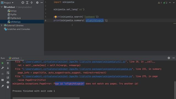Image resolution: width=176 pixels, height=99 pixels.
Task: Open wikipedia.py line 275 traceback link
Action: (x=77, y=76)
